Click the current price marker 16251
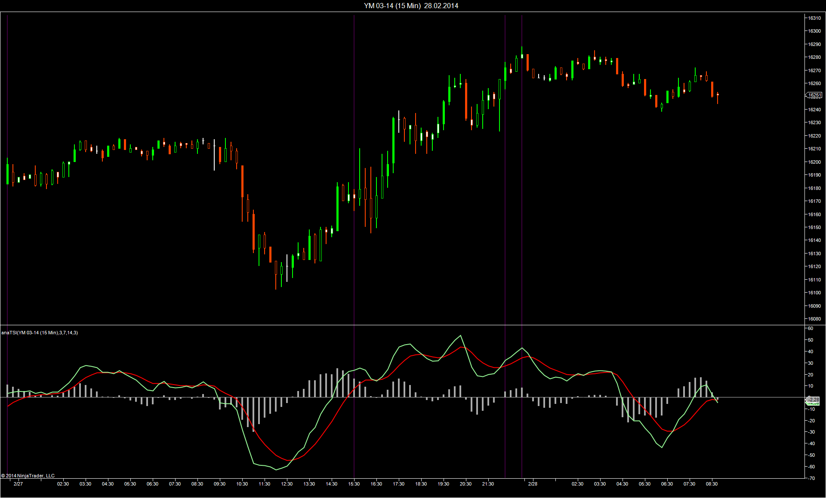The height and width of the screenshot is (498, 826). 814,95
